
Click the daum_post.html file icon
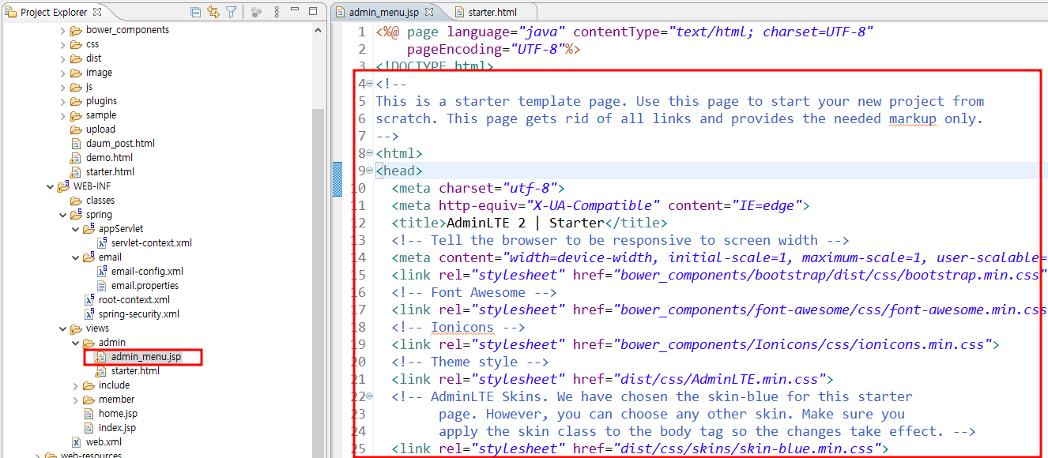[x=77, y=143]
